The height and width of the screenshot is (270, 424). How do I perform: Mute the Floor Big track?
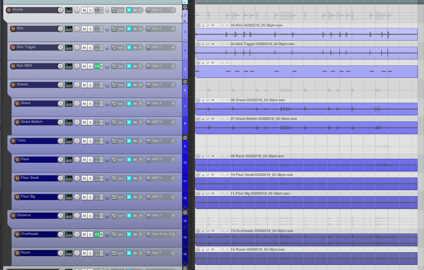click(84, 197)
